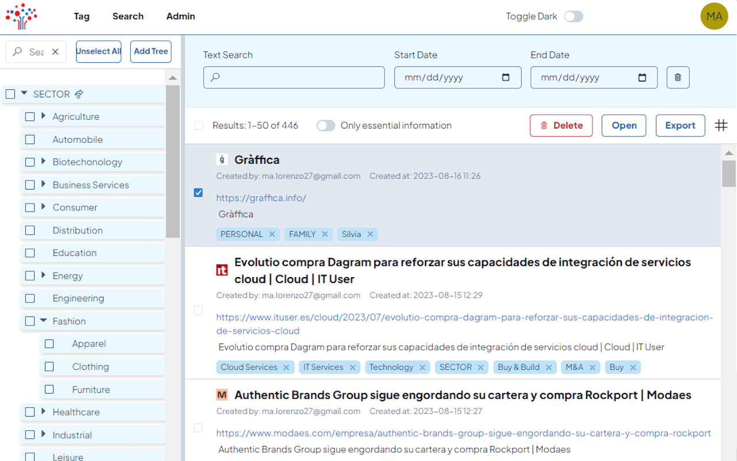Click the results list scrollbar thumb
737x461 pixels.
(x=729, y=174)
